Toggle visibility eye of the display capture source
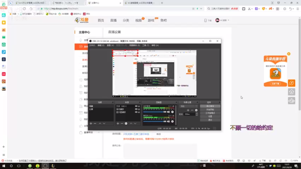Viewport: 301px width, 169px height. [136, 112]
